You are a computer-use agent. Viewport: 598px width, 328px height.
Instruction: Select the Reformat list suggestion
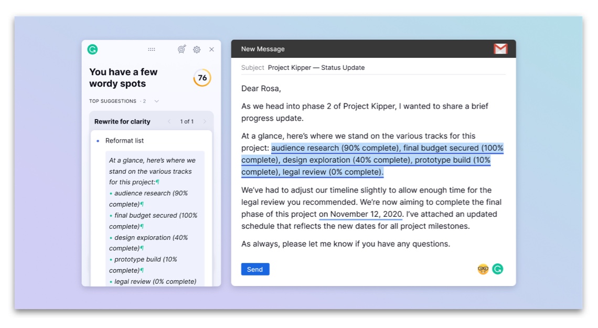coord(124,141)
